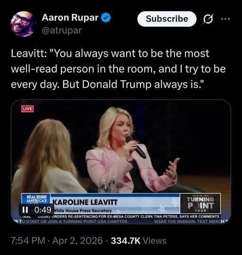Open the 334.7K Views count
This screenshot has width=242, height=255.
139,240
